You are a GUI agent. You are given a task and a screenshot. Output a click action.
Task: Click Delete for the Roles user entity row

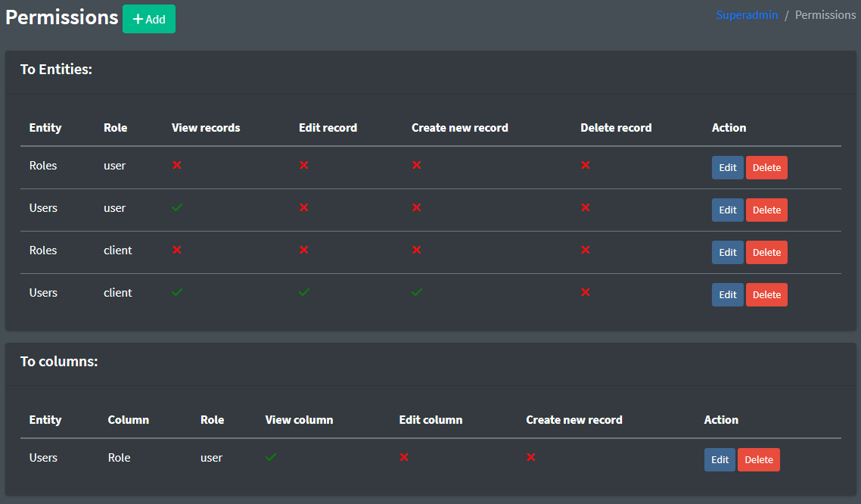tap(766, 167)
